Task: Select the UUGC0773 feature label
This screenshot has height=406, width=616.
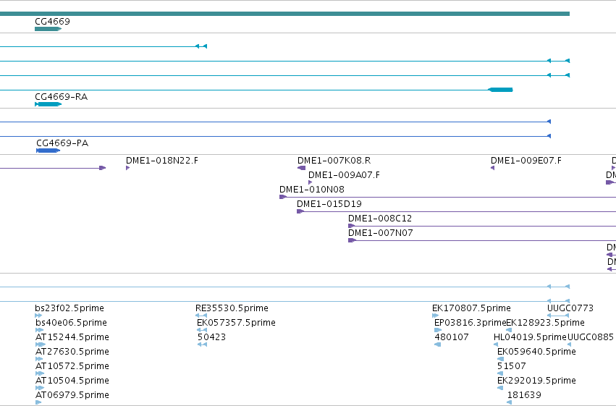Action: click(570, 308)
